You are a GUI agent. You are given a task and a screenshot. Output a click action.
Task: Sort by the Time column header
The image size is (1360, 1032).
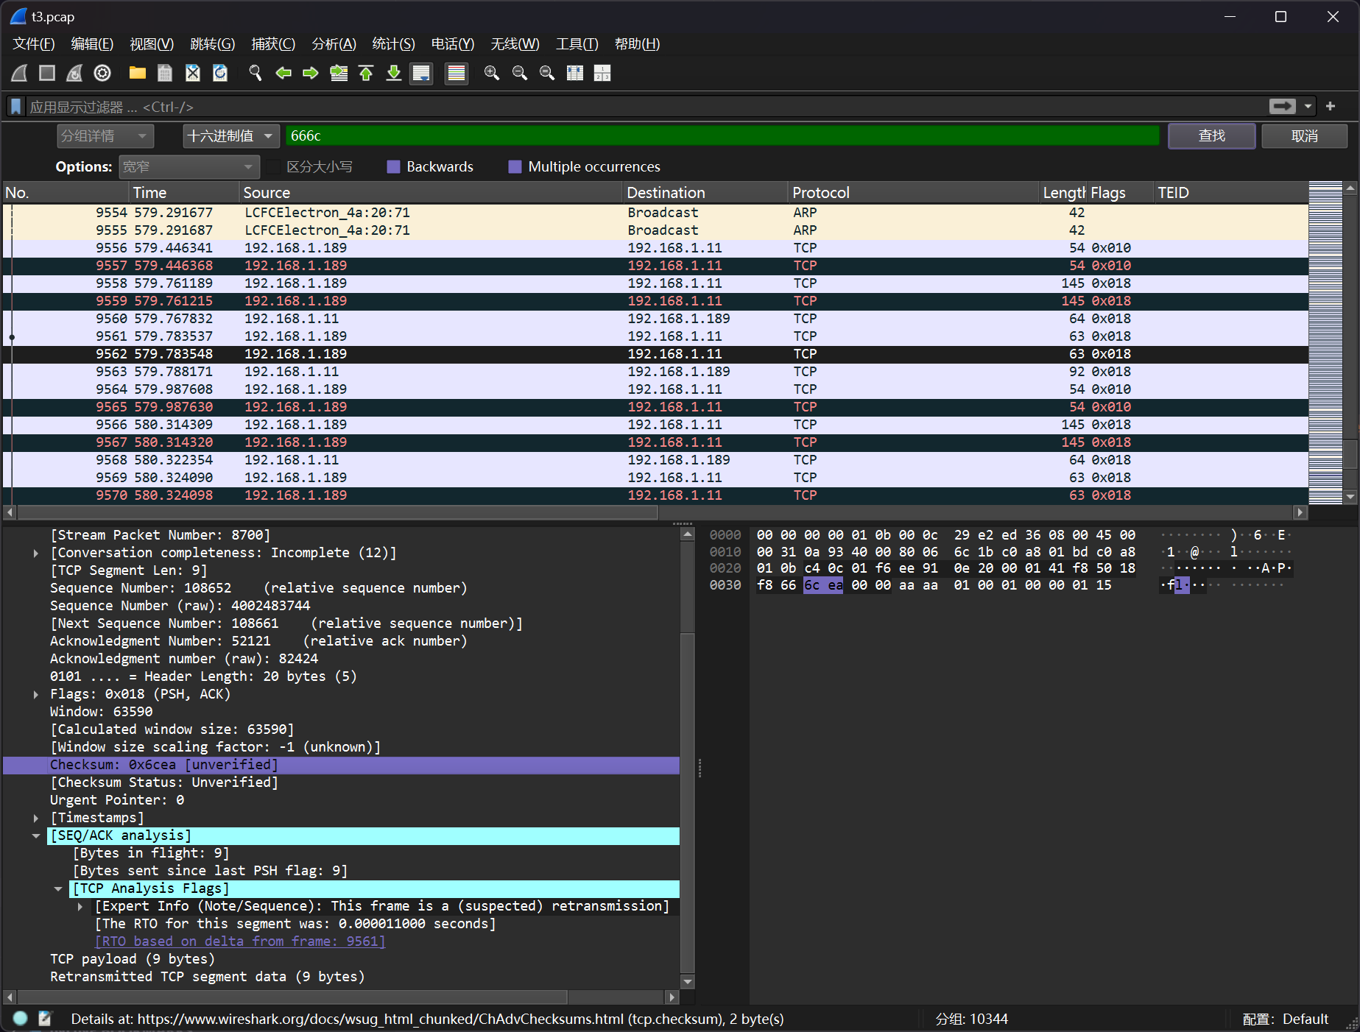[186, 193]
